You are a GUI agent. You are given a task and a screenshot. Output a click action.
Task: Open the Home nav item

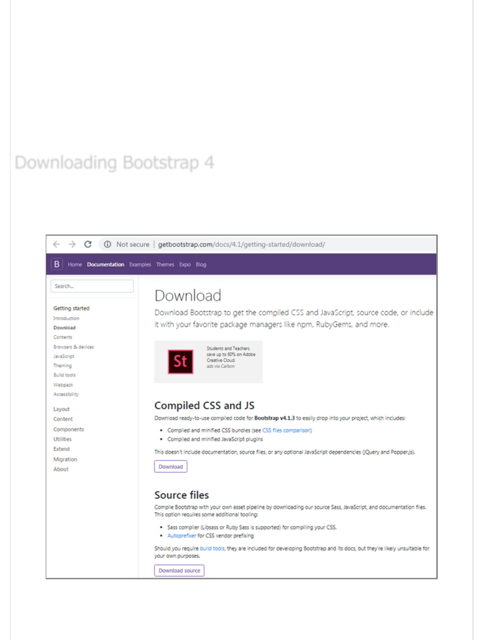point(75,265)
